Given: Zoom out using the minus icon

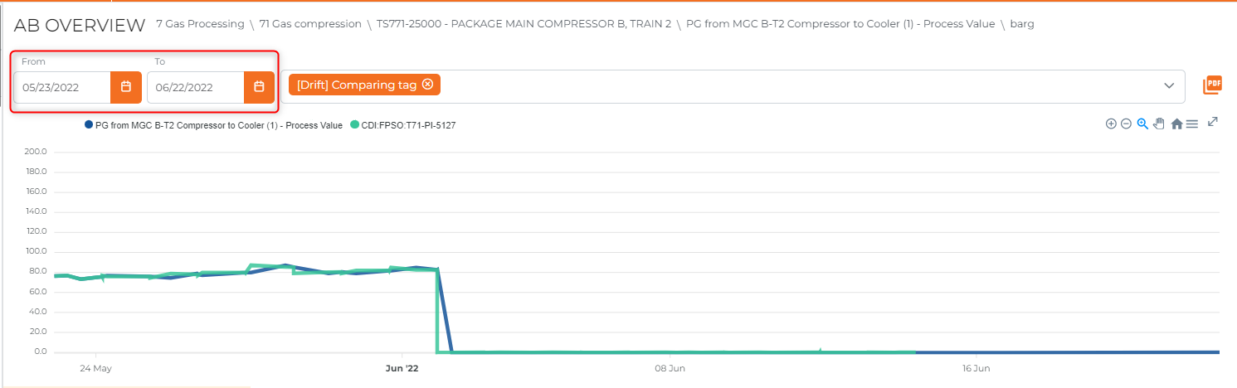Looking at the screenshot, I should [x=1126, y=124].
